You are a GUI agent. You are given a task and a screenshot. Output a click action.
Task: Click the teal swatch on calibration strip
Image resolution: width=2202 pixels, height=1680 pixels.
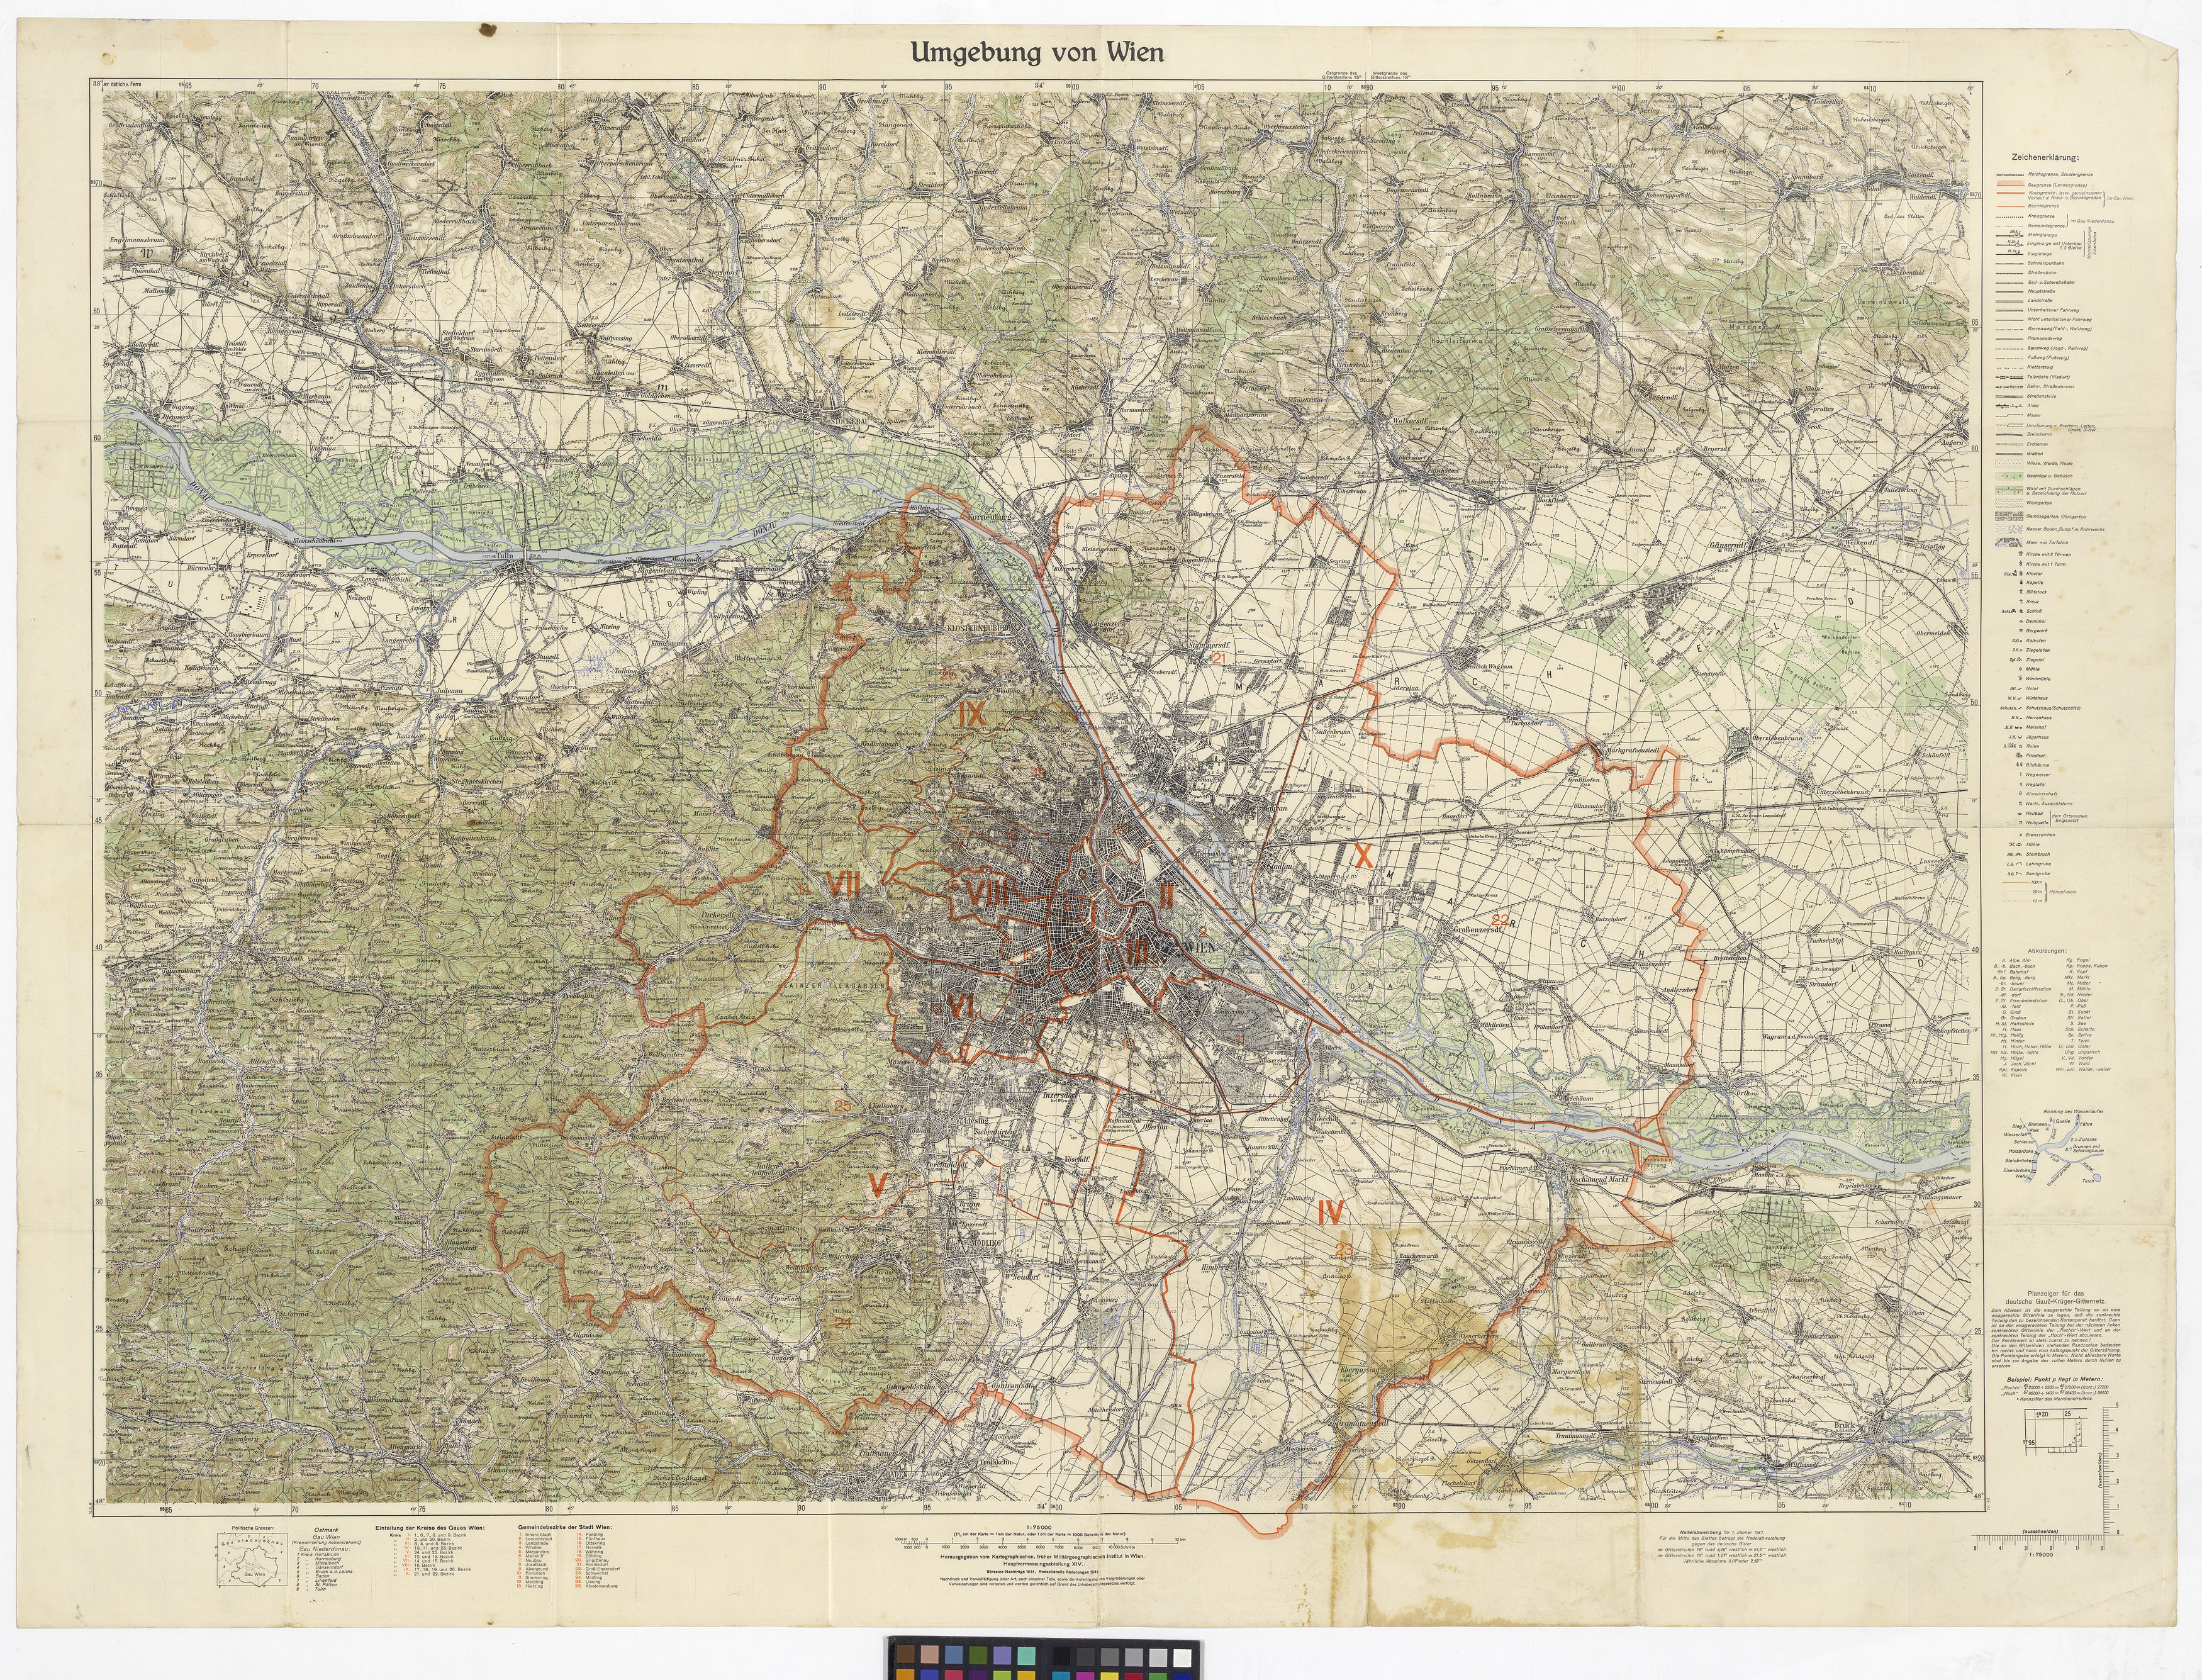click(x=1027, y=1656)
